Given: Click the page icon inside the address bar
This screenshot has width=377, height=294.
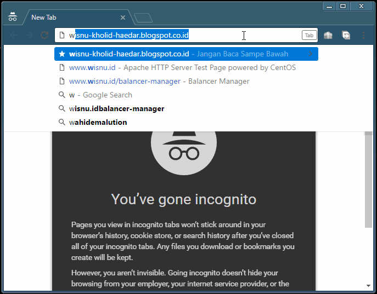Looking at the screenshot, I should 62,35.
